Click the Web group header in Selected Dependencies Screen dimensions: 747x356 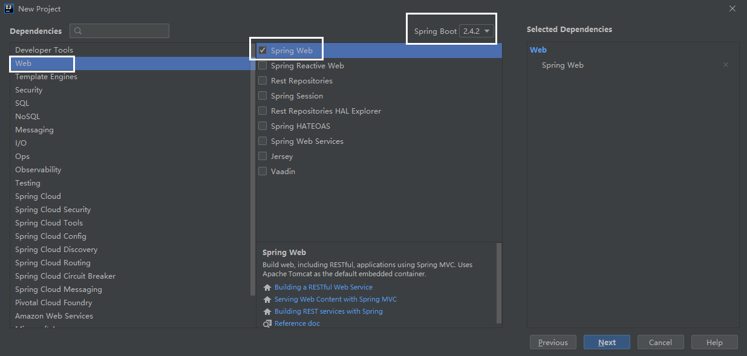(x=538, y=50)
